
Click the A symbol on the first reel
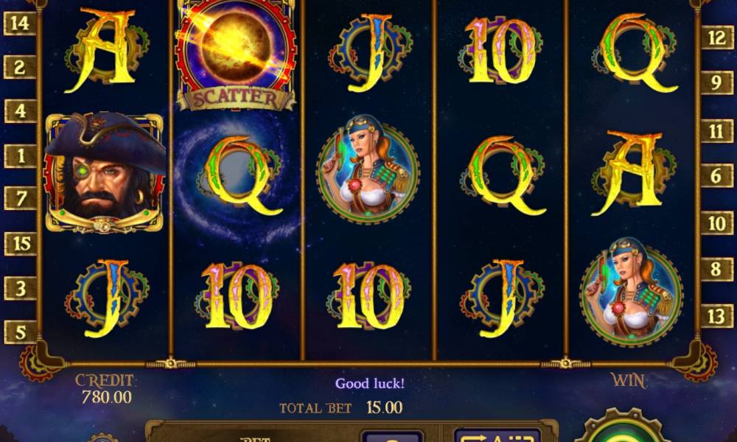[x=105, y=50]
